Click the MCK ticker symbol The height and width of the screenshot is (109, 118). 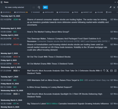[x=15, y=57]
